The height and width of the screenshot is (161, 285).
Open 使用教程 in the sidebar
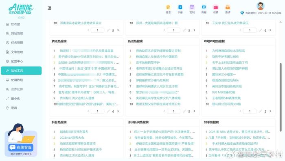(17, 80)
